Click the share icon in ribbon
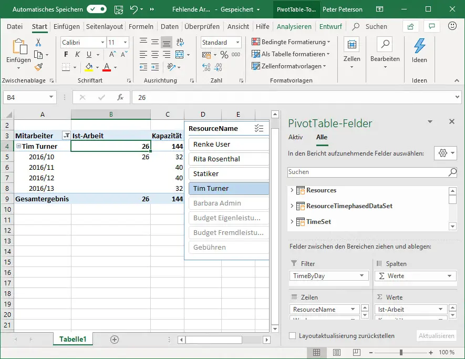This screenshot has width=465, height=359. point(411,26)
